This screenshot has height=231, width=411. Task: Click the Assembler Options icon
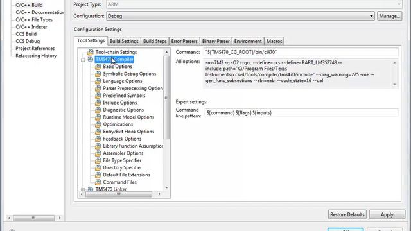98,153
